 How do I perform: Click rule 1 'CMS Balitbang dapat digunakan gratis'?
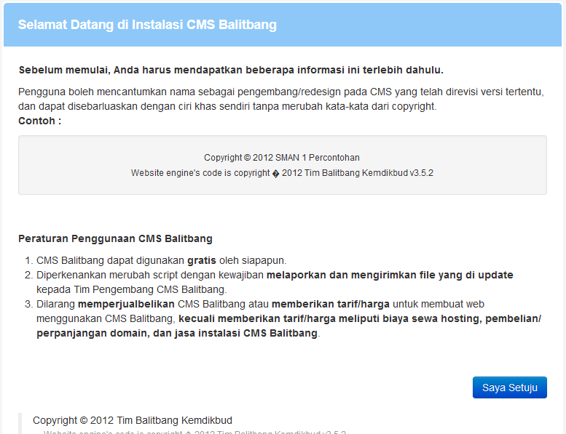click(x=162, y=260)
